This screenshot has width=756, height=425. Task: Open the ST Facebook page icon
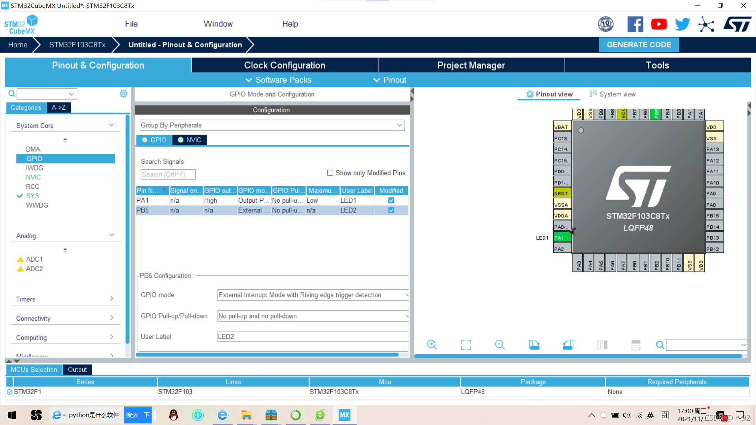(635, 24)
